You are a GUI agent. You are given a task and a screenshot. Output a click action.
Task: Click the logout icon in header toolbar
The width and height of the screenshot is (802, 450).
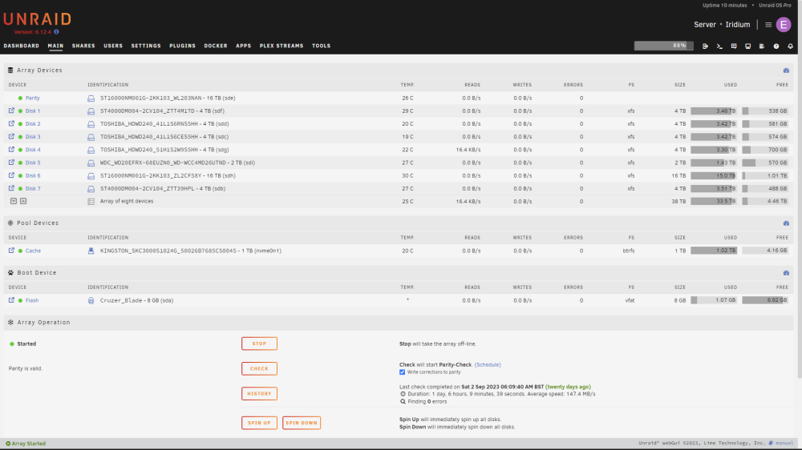pos(705,46)
